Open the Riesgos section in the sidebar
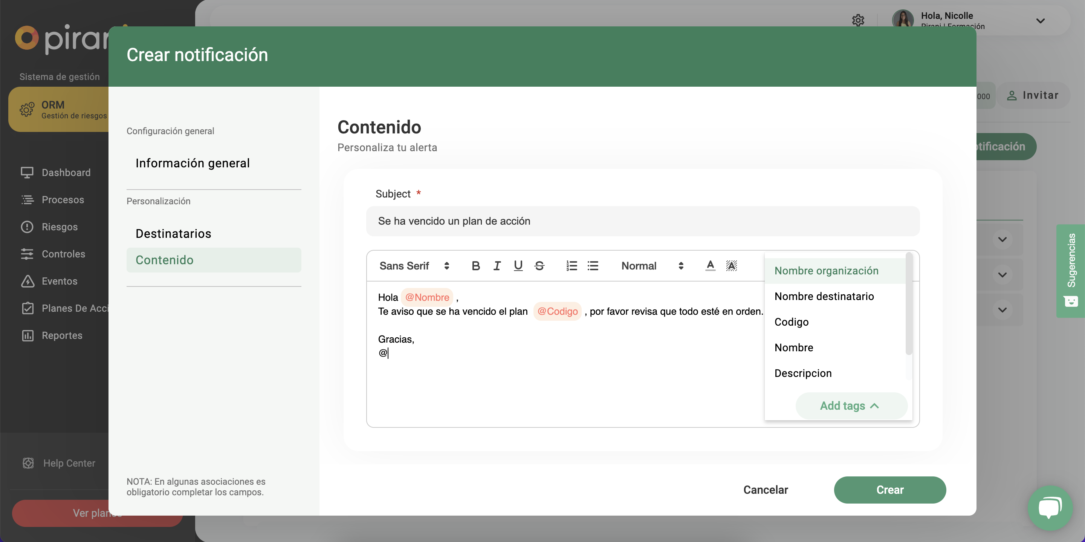 point(60,227)
